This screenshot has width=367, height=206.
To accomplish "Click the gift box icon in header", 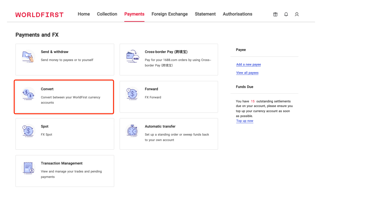I will coord(275,14).
